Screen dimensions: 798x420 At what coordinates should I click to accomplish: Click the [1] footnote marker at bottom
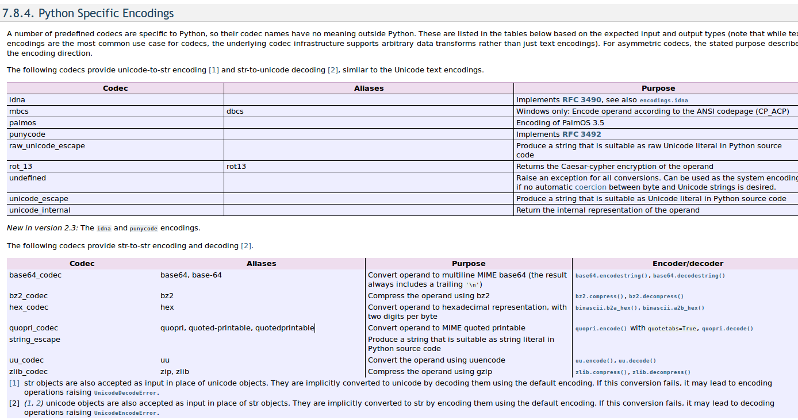click(x=14, y=383)
